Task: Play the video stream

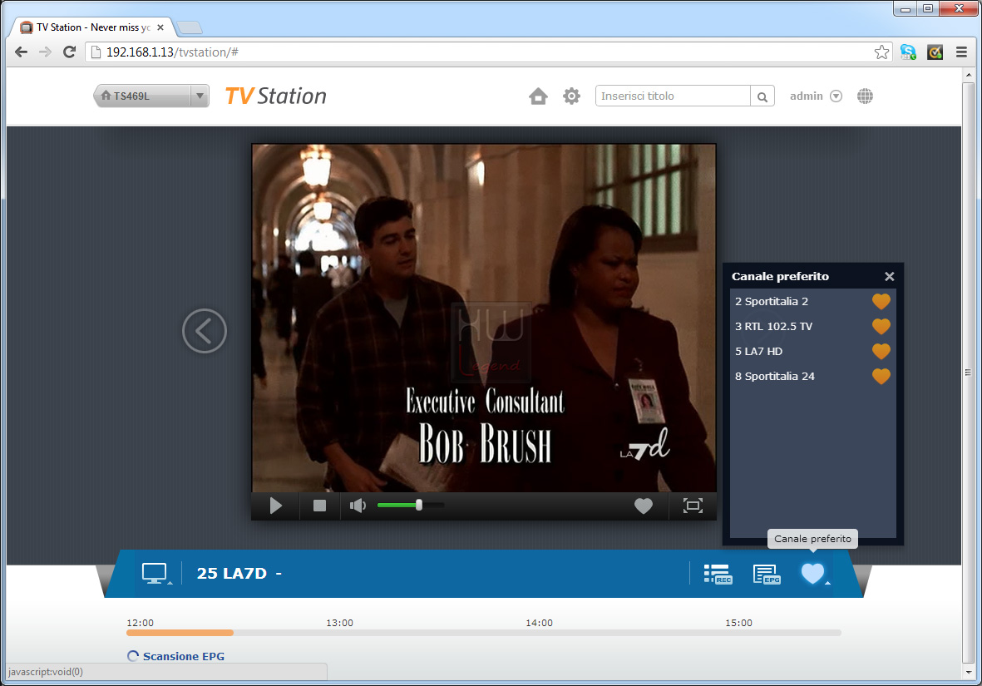Action: [x=275, y=505]
